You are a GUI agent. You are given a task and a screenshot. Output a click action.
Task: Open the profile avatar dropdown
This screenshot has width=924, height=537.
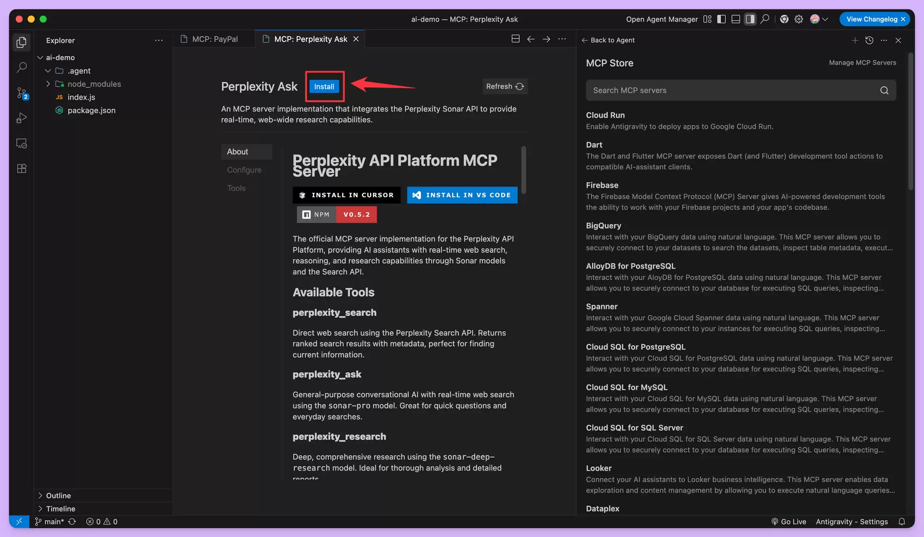[x=819, y=19]
